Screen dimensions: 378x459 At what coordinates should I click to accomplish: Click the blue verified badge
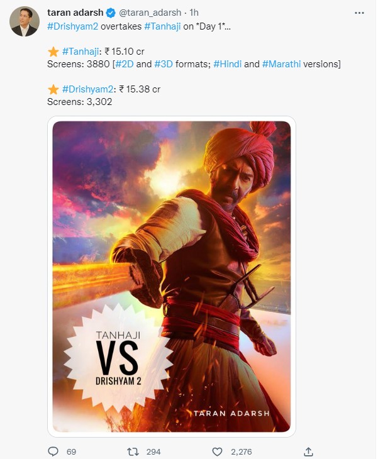[x=111, y=13]
